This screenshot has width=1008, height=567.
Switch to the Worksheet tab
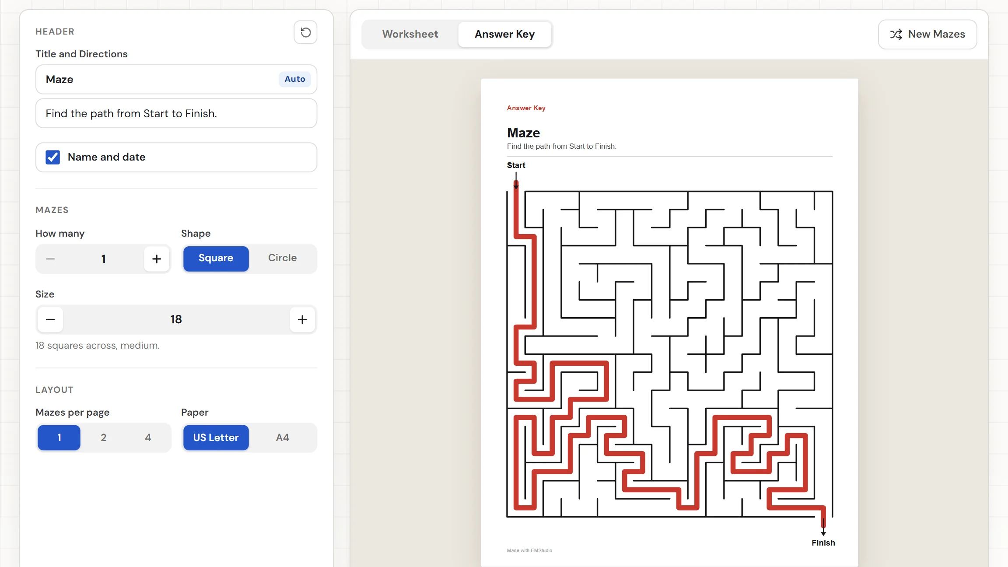coord(410,34)
